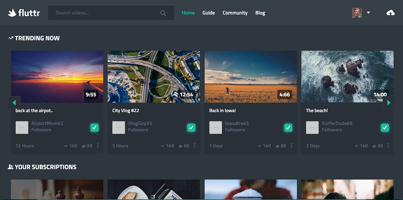Focus the Search videos input field

[111, 13]
